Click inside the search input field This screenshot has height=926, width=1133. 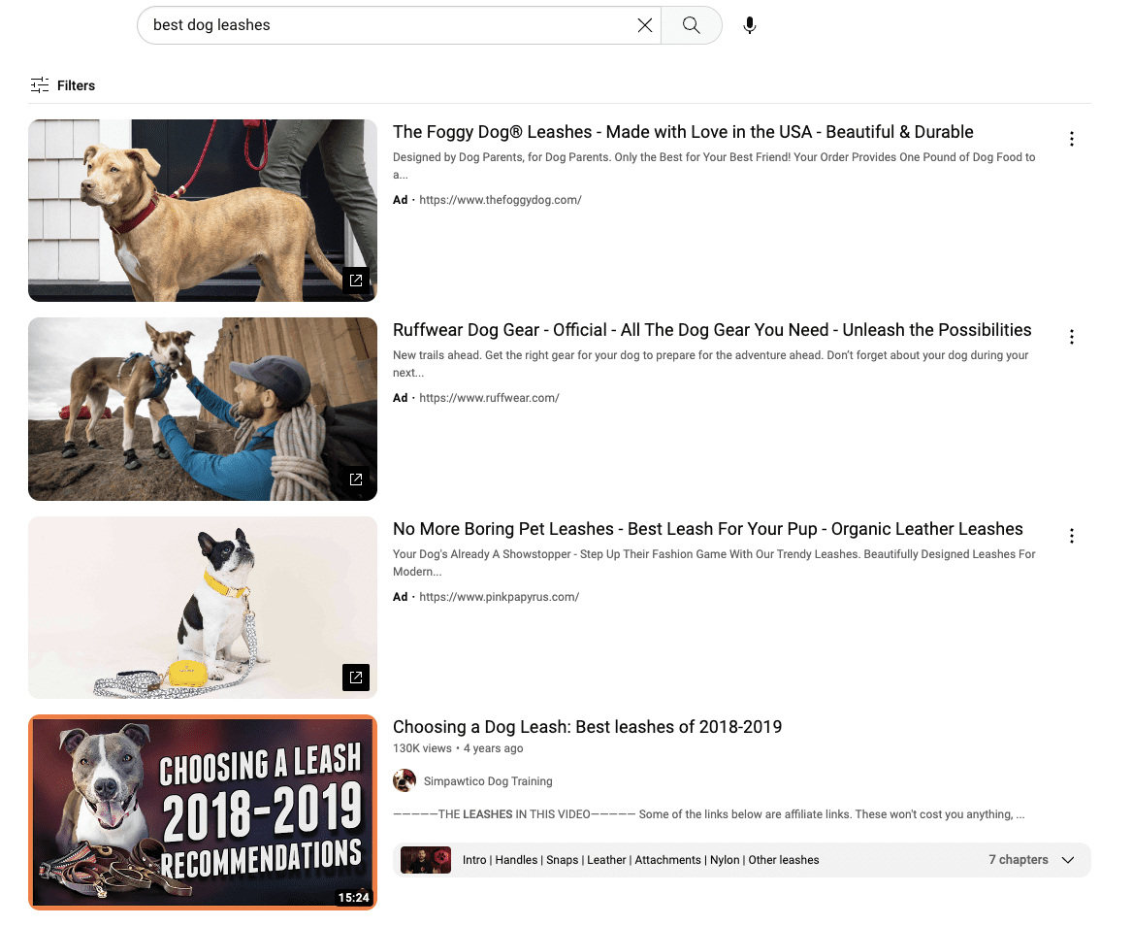tap(388, 24)
